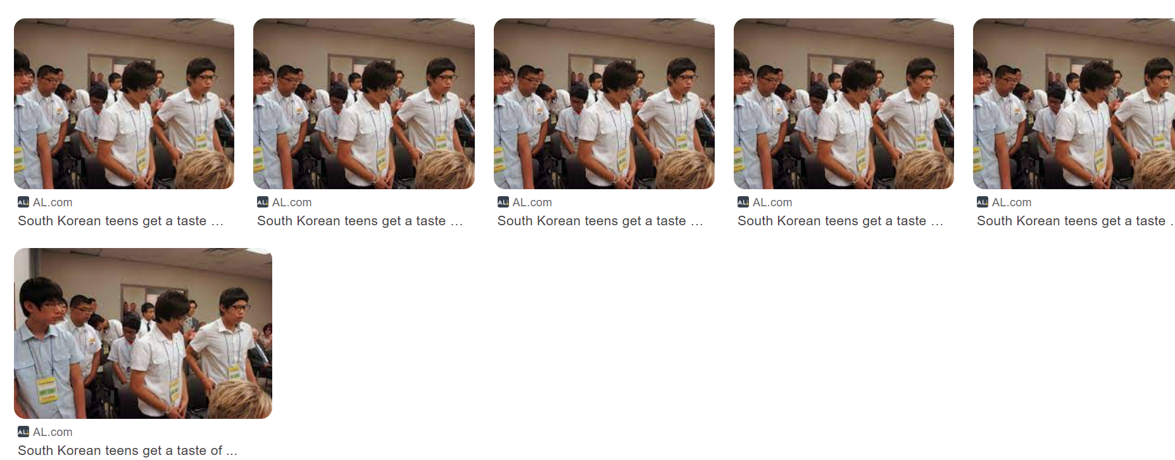This screenshot has height=460, width=1175.
Task: Click the AL.com favicon under first image
Action: point(23,202)
